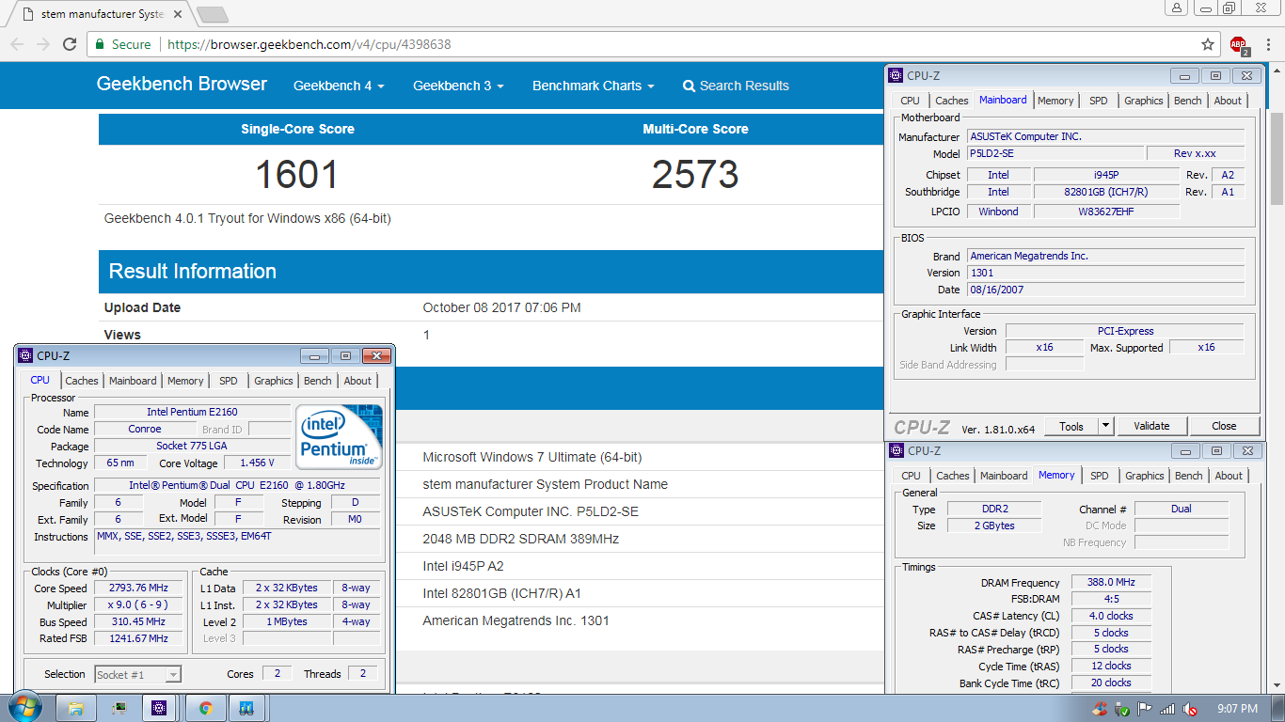Open Memory tab in CPU-Z Mainboard window

point(1055,101)
